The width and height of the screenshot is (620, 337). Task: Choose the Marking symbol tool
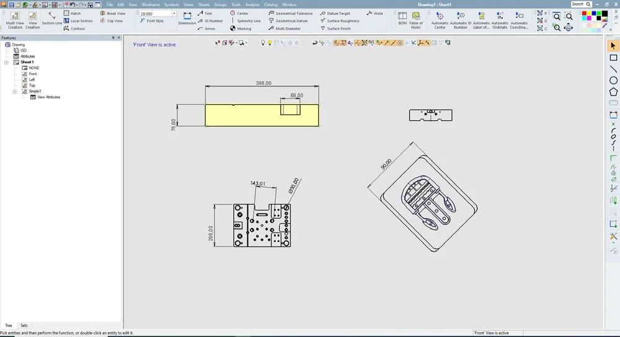coord(241,28)
